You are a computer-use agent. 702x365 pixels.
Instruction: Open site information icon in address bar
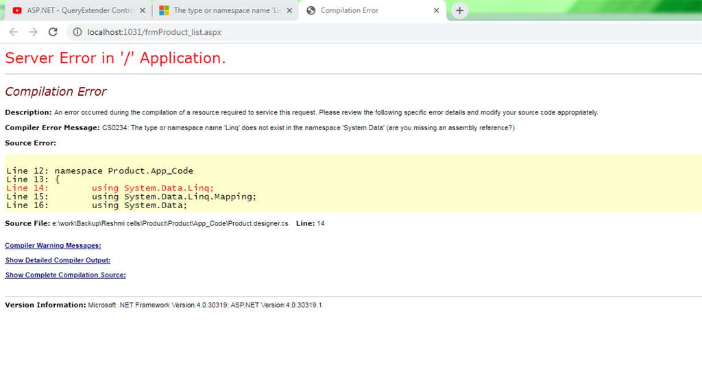tap(77, 32)
